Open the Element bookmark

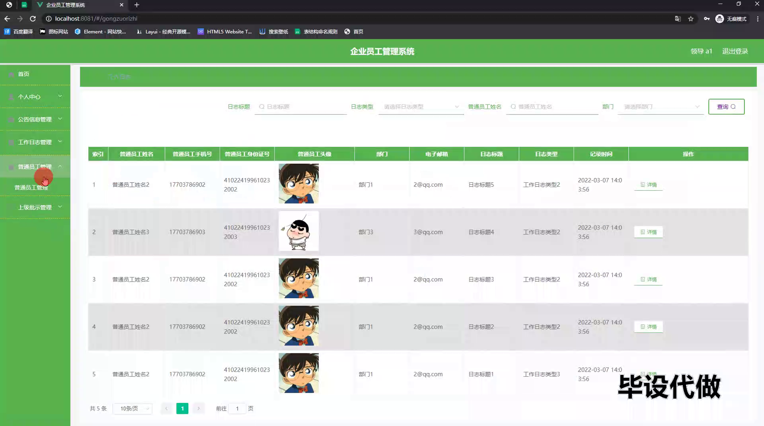pyautogui.click(x=101, y=31)
